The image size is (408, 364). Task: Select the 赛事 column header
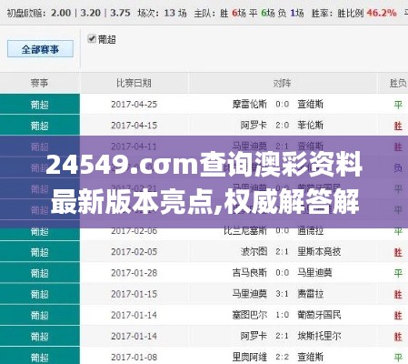click(x=39, y=83)
